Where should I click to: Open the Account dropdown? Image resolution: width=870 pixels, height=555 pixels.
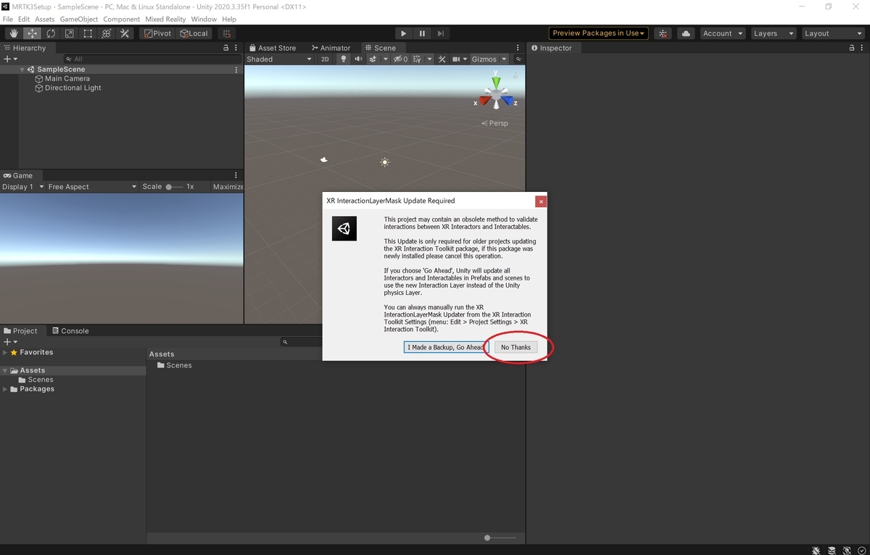point(723,33)
